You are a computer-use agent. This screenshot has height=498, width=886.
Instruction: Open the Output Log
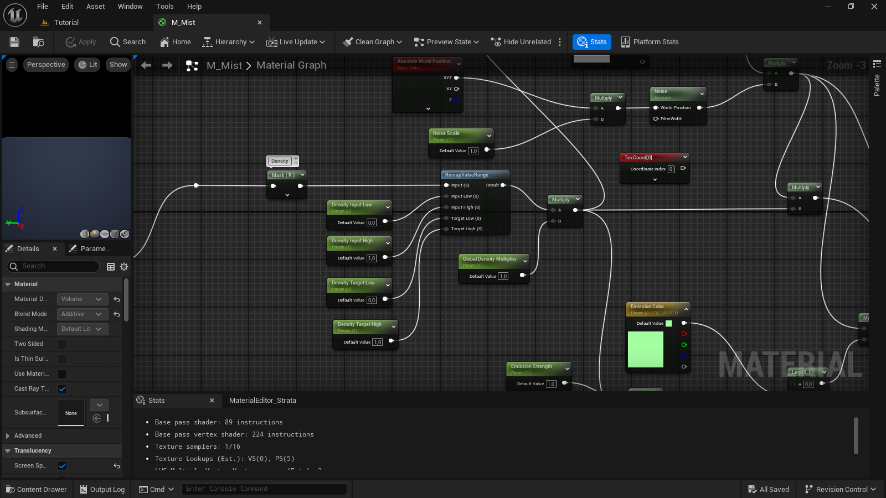[x=102, y=490]
